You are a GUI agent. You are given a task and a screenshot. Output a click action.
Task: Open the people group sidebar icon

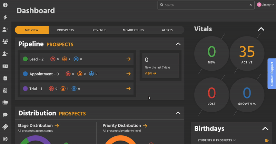tap(5, 41)
